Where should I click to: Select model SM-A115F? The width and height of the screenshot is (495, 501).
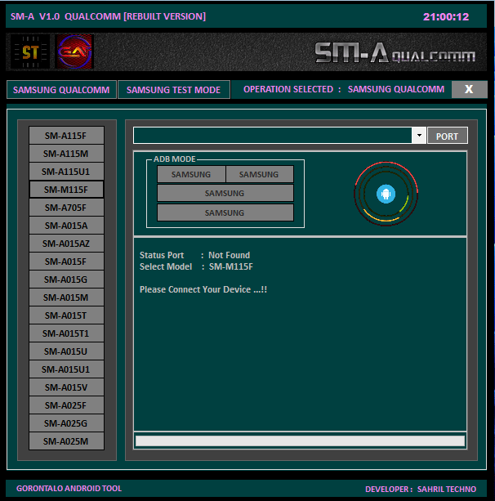point(66,136)
